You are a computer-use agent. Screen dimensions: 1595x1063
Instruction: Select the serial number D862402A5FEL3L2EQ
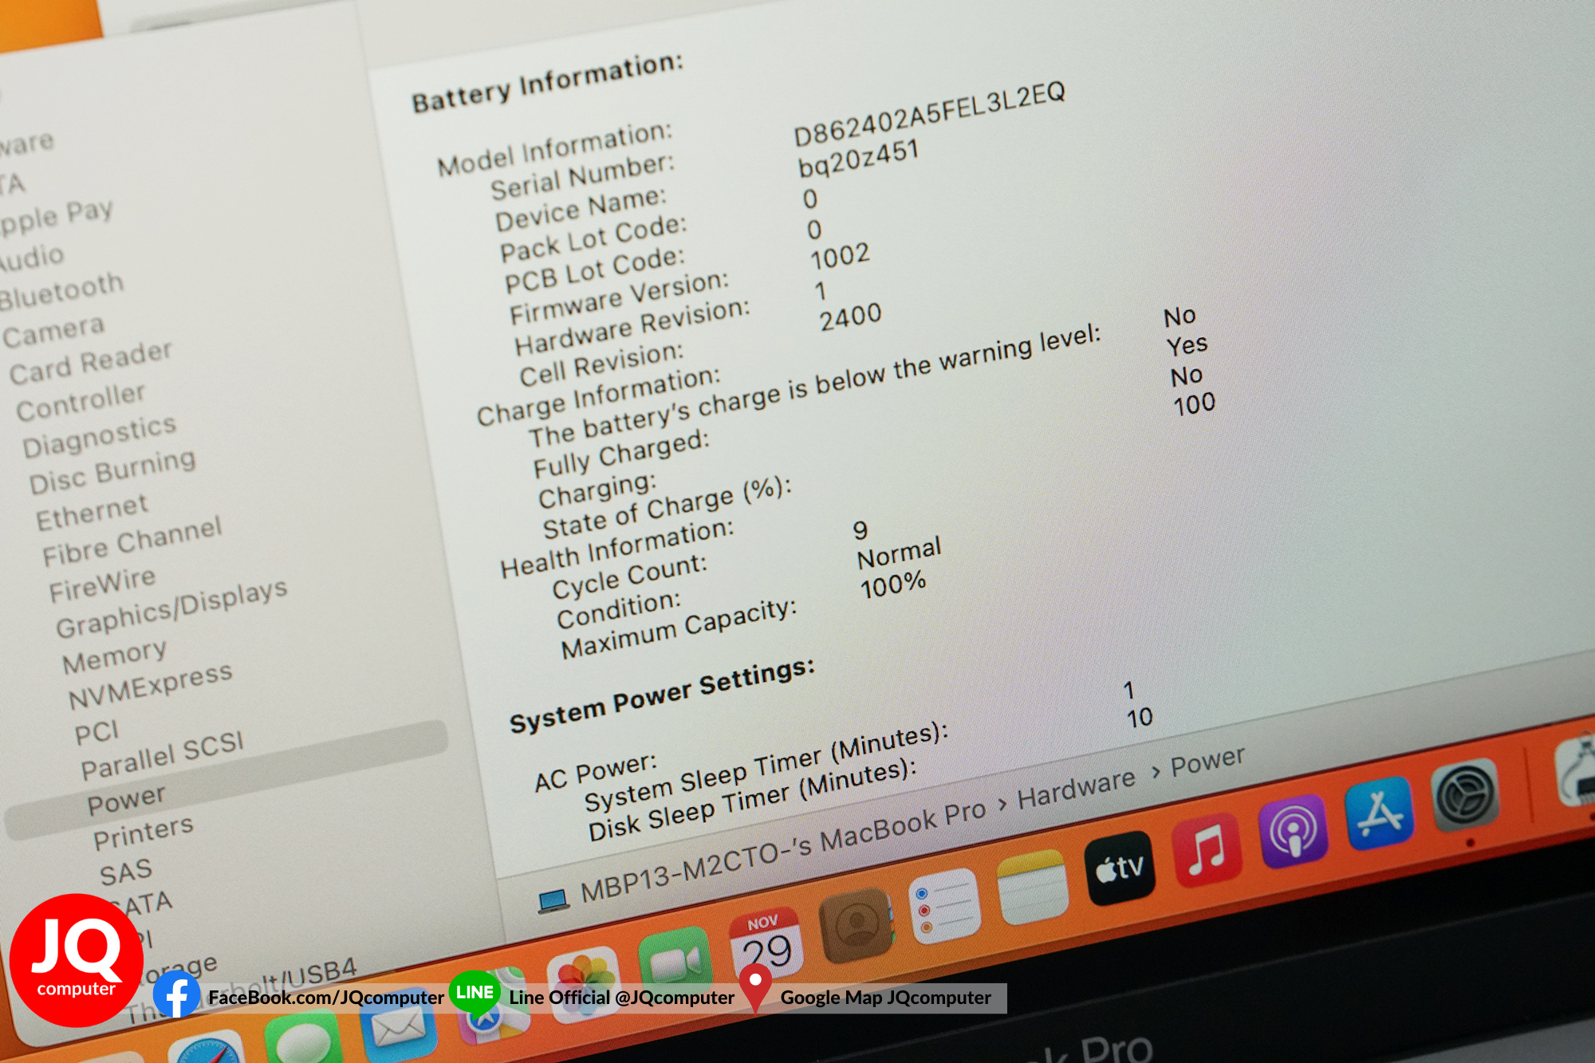[929, 114]
